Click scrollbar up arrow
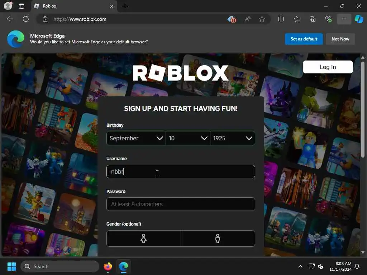 click(x=363, y=58)
